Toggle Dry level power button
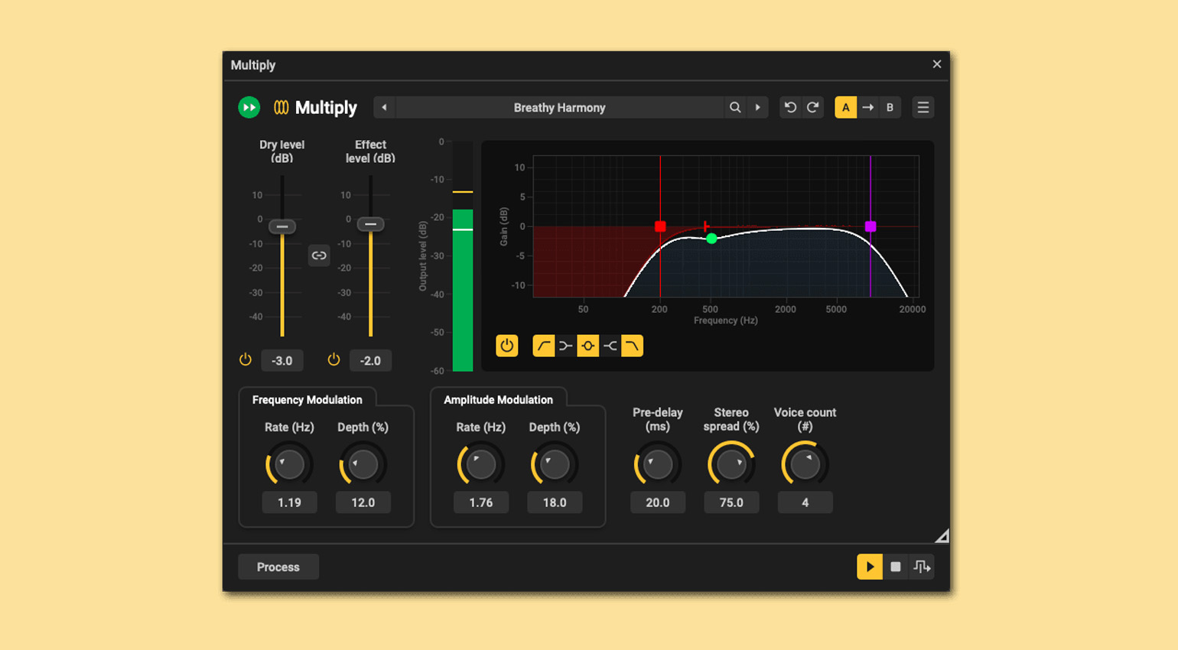This screenshot has width=1178, height=650. pos(246,359)
